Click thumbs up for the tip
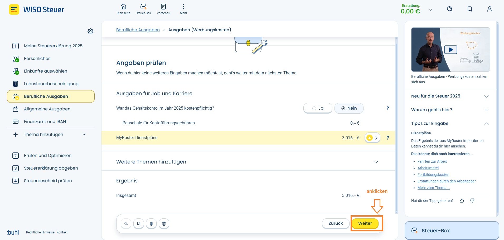504x240 pixels. click(x=462, y=201)
